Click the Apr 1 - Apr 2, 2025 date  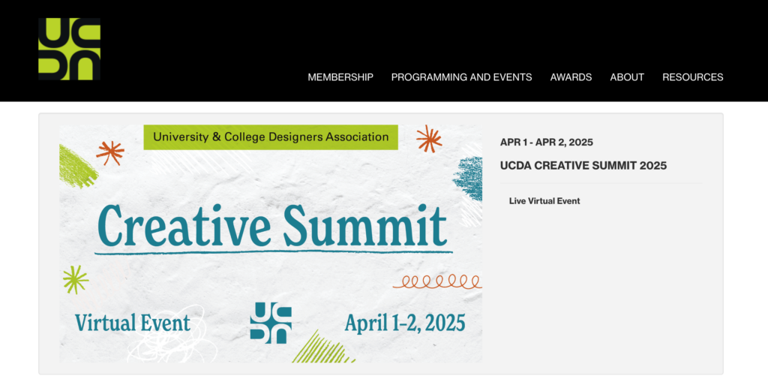click(546, 143)
